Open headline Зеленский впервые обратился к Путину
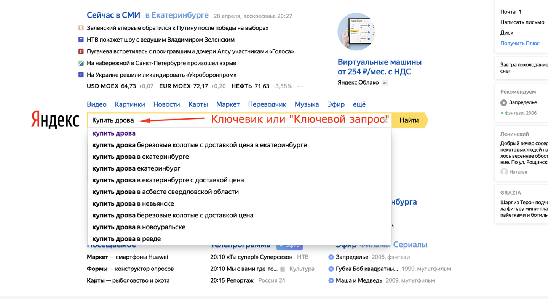This screenshot has width=548, height=299. (177, 28)
